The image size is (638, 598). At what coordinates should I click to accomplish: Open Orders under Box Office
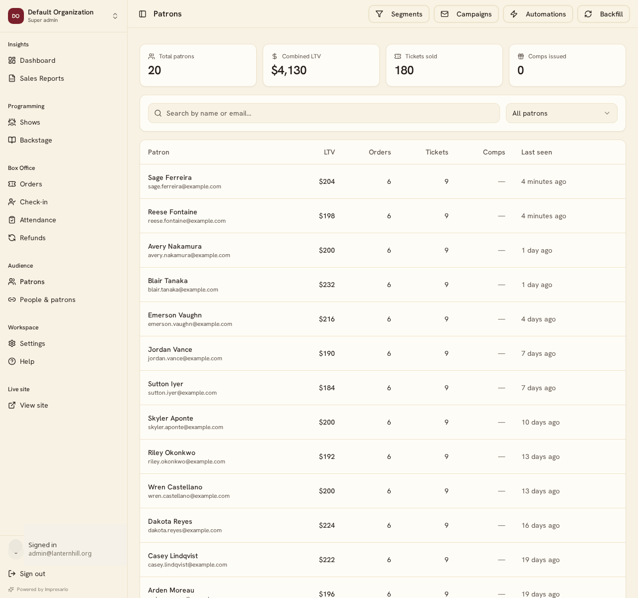(x=63, y=184)
